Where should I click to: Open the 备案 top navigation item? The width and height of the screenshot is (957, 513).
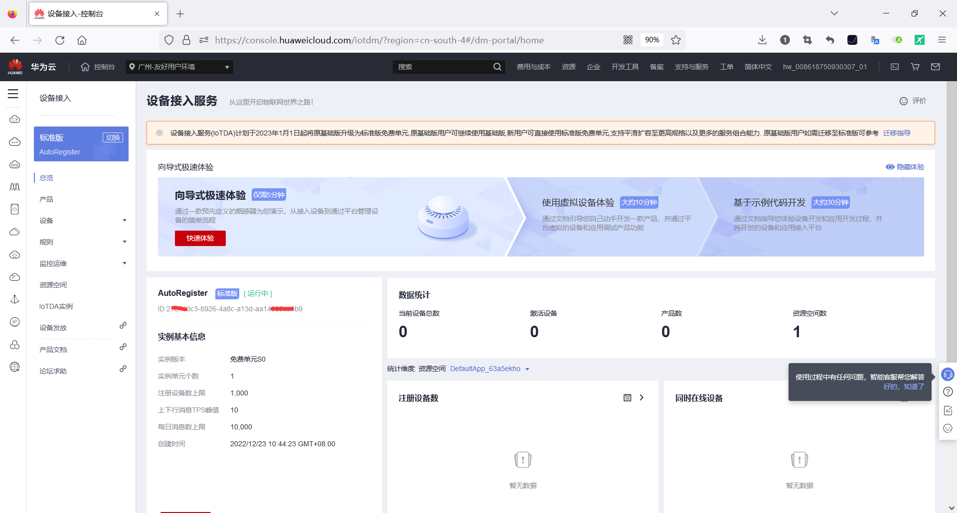coord(656,67)
